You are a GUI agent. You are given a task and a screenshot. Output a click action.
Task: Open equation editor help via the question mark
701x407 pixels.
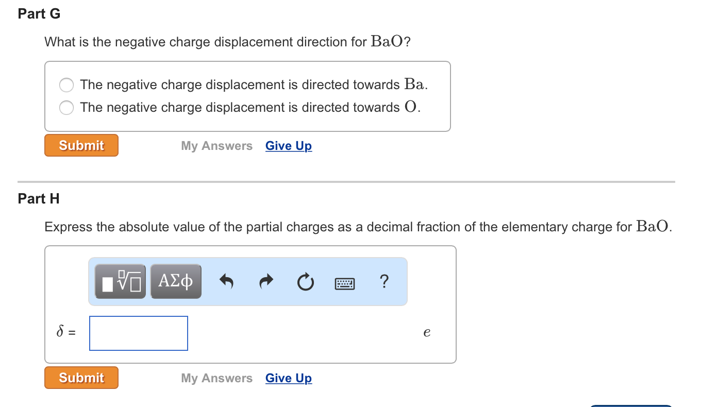point(384,281)
